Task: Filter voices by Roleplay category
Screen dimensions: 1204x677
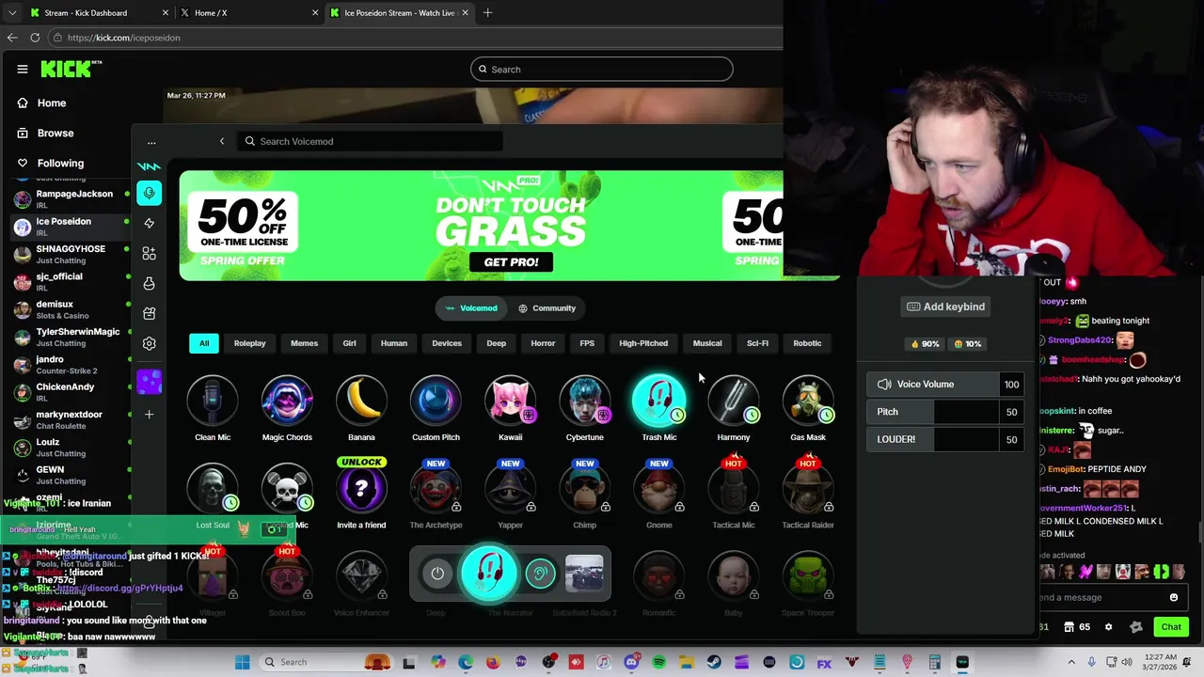Action: click(x=249, y=343)
